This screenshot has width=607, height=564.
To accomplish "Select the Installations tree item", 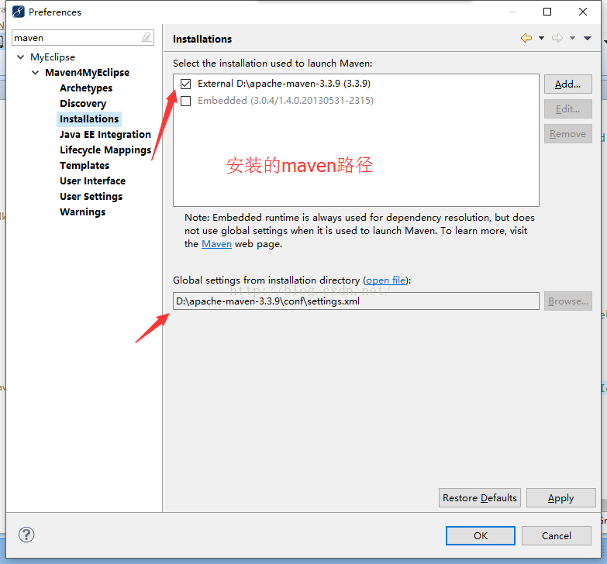I will point(89,119).
